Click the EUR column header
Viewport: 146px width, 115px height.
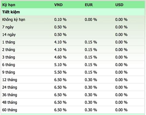[x=89, y=5]
